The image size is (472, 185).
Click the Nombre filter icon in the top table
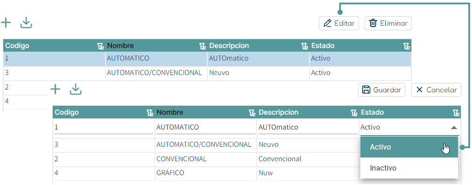[203, 46]
